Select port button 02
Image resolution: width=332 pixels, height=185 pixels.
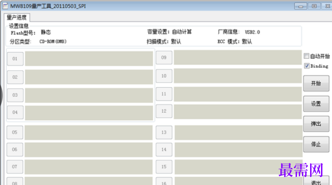point(15,77)
